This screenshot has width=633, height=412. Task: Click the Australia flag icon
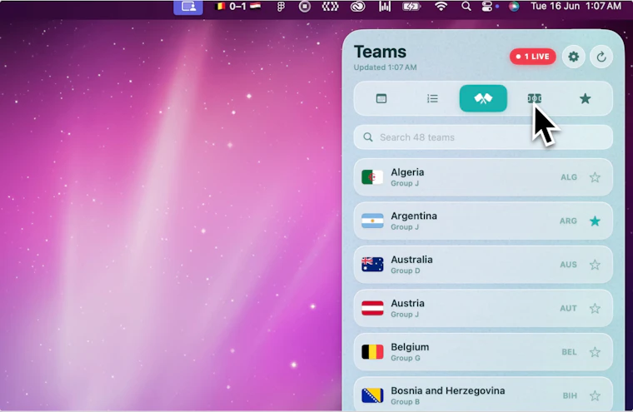point(372,265)
